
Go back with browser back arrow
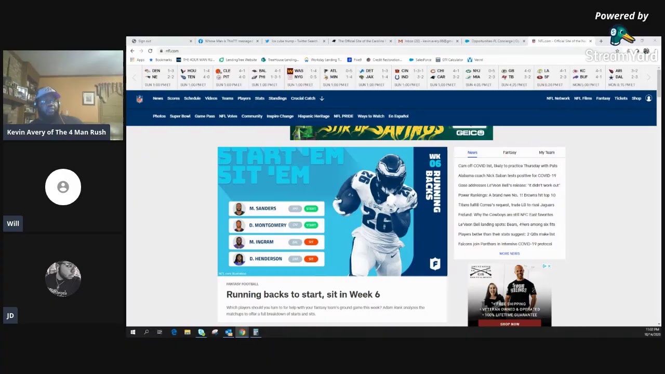coord(132,51)
